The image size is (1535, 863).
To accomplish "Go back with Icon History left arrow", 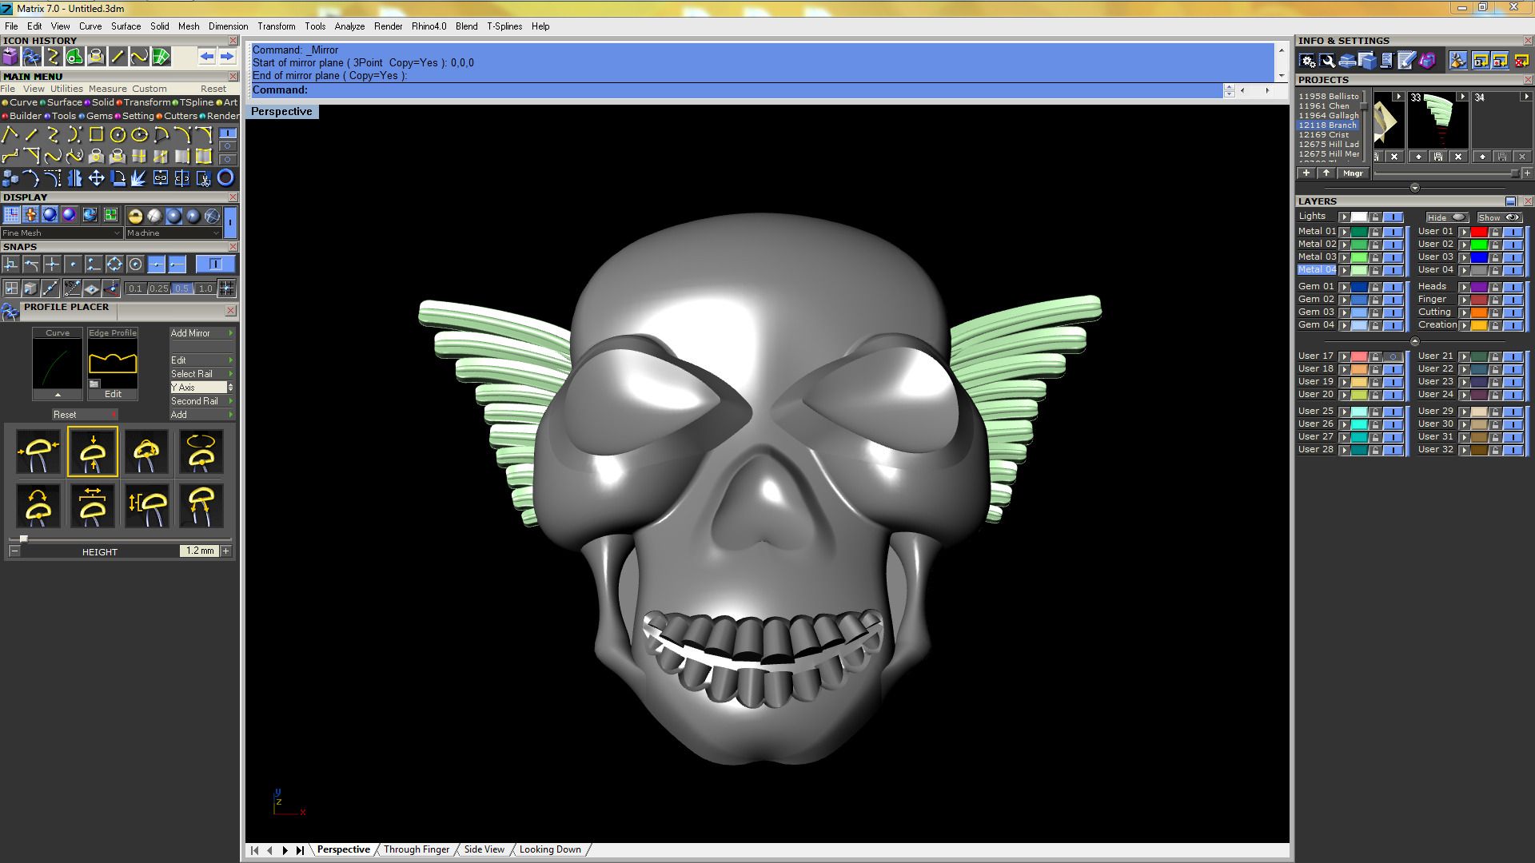I will (207, 57).
